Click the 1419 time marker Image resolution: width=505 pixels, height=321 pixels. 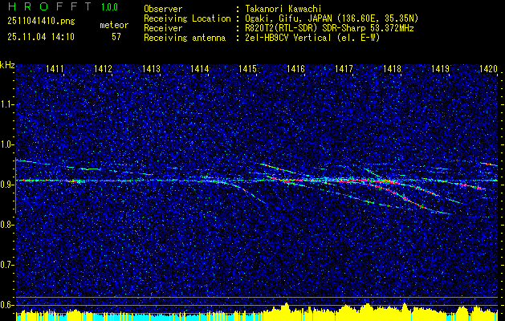[440, 68]
